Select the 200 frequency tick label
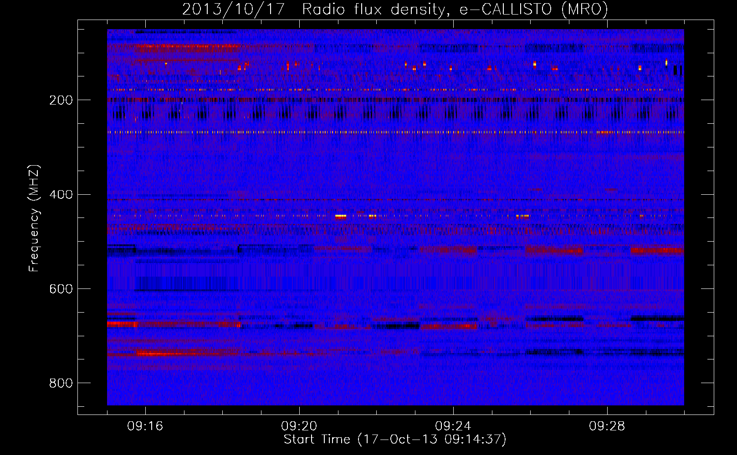Screen dimensions: 737x455 pyautogui.click(x=61, y=100)
